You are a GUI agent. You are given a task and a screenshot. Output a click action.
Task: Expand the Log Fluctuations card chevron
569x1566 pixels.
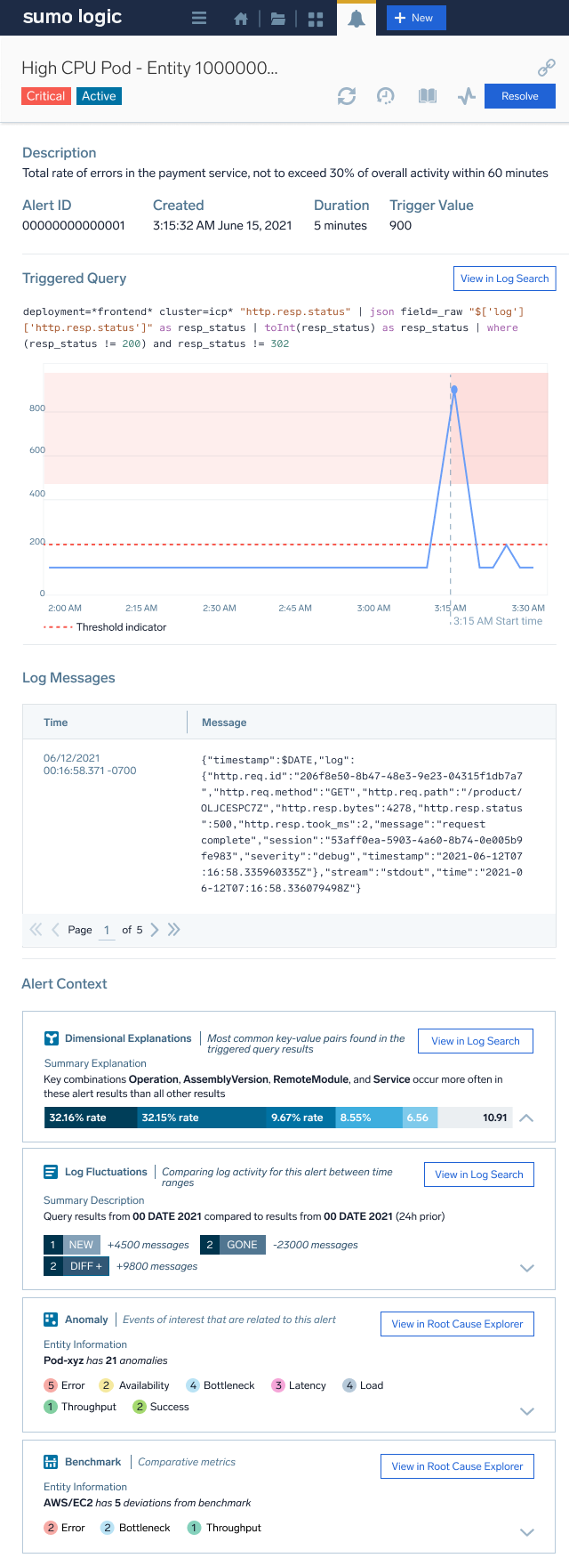point(526,1268)
